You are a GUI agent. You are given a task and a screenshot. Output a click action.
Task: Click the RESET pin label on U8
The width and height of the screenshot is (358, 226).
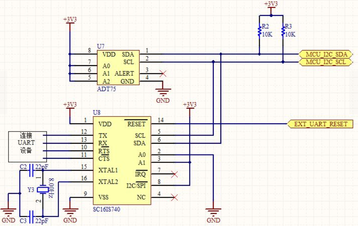pos(136,124)
